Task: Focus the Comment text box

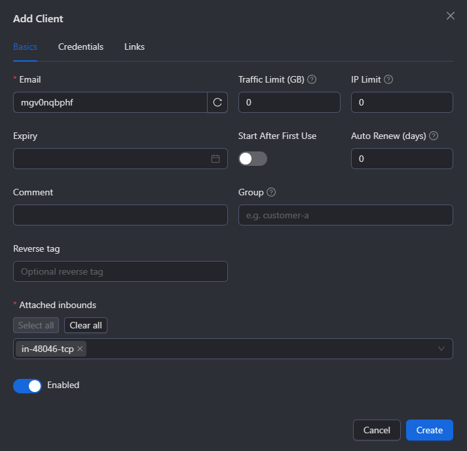Action: point(121,215)
